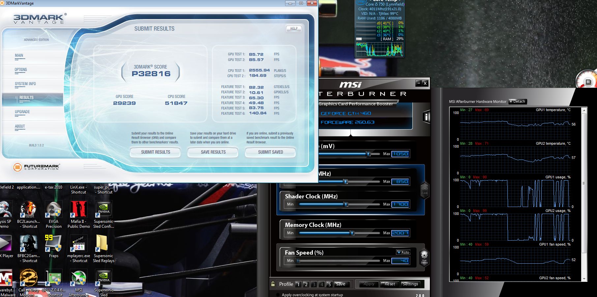Select the GPU-Z shortcut desktop icon
The height and width of the screenshot is (297, 597).
[53, 283]
